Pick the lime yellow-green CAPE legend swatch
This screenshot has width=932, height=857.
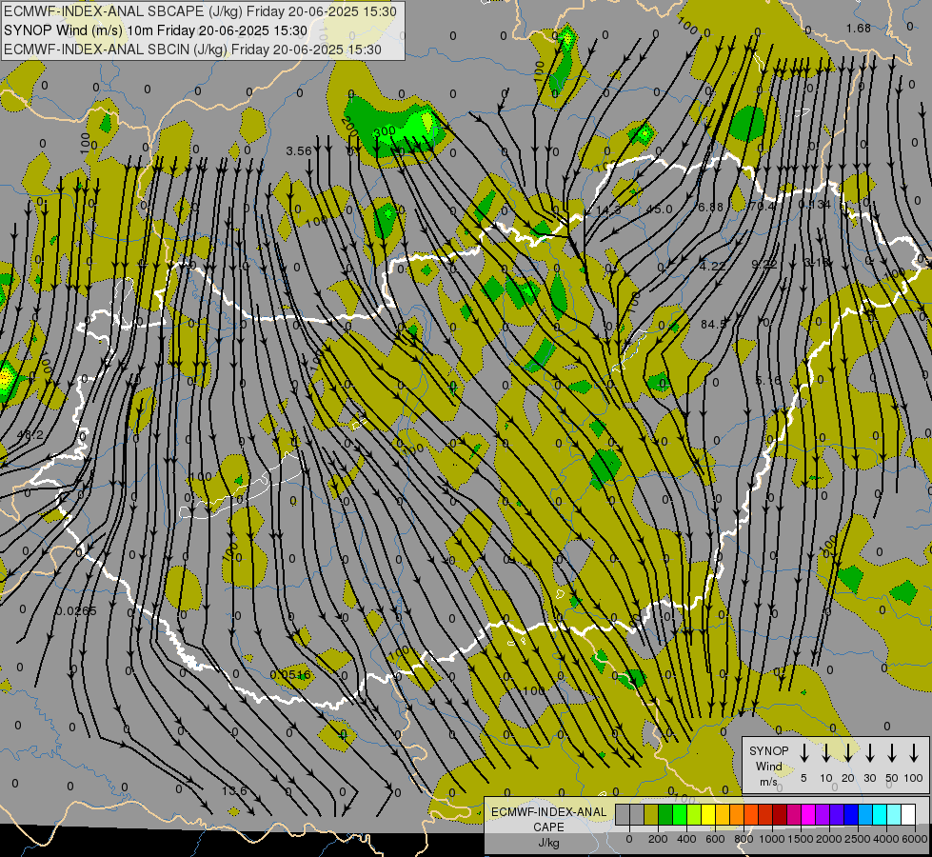(x=694, y=814)
